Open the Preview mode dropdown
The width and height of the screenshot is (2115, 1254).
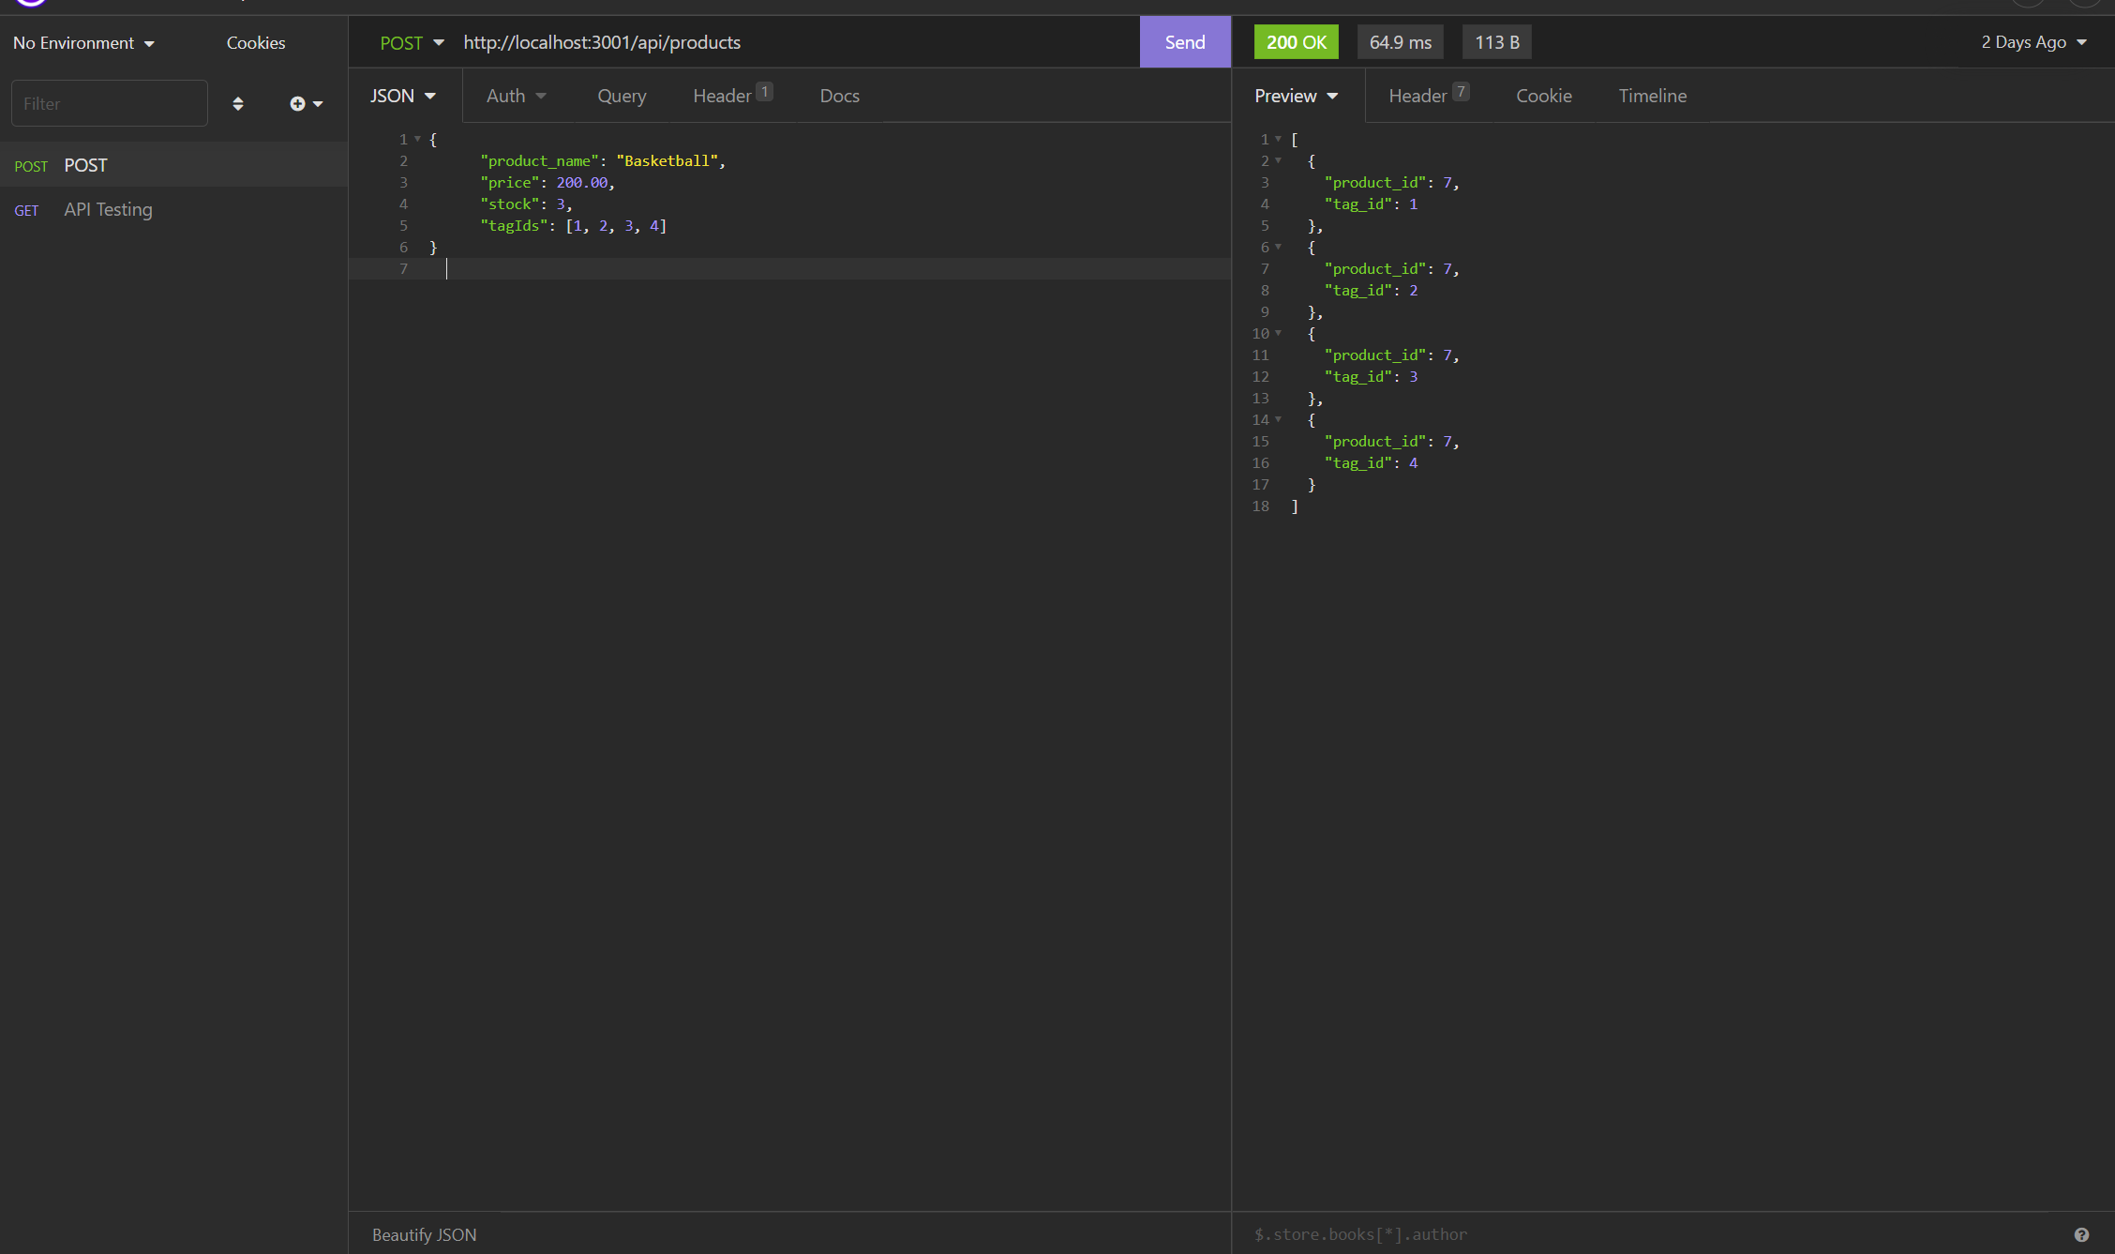[x=1297, y=95]
